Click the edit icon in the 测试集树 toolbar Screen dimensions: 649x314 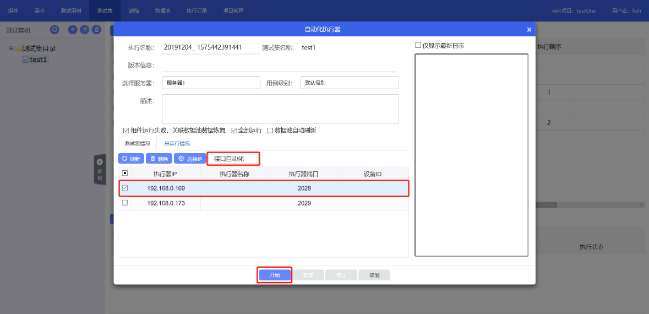[x=85, y=30]
